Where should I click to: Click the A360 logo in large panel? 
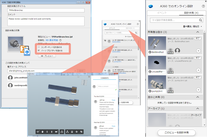point(151,6)
